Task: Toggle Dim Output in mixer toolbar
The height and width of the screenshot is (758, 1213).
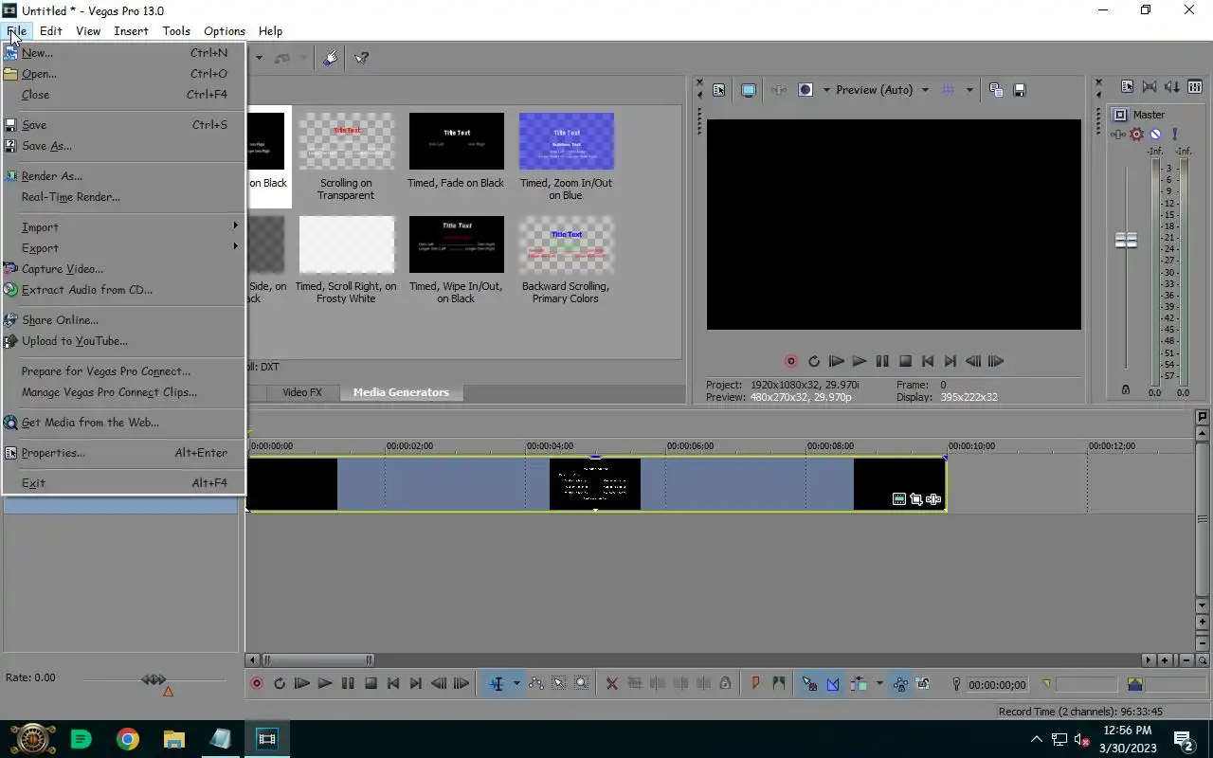Action: pos(1172,86)
